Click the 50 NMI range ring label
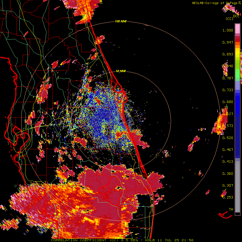This screenshot has width=242, height=242. click(121, 71)
